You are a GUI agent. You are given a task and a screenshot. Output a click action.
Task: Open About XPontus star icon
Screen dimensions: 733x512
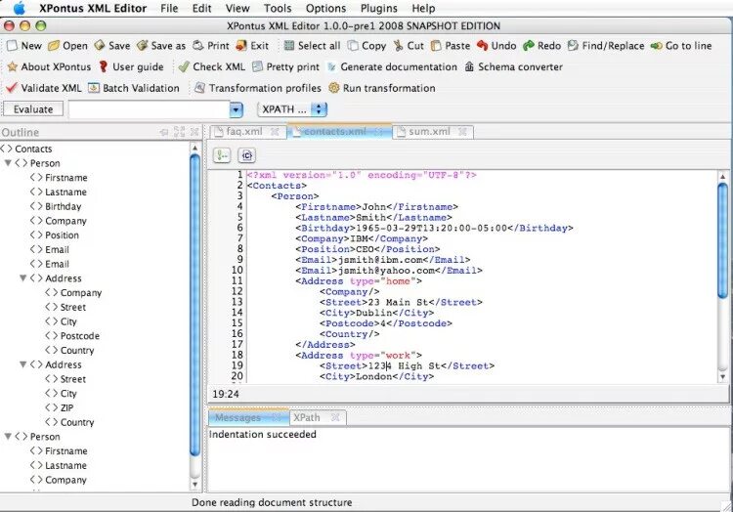coord(12,66)
